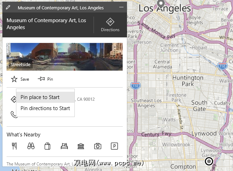Find nearby hospitals with medical kit icon
233x171 pixels.
coord(98,146)
